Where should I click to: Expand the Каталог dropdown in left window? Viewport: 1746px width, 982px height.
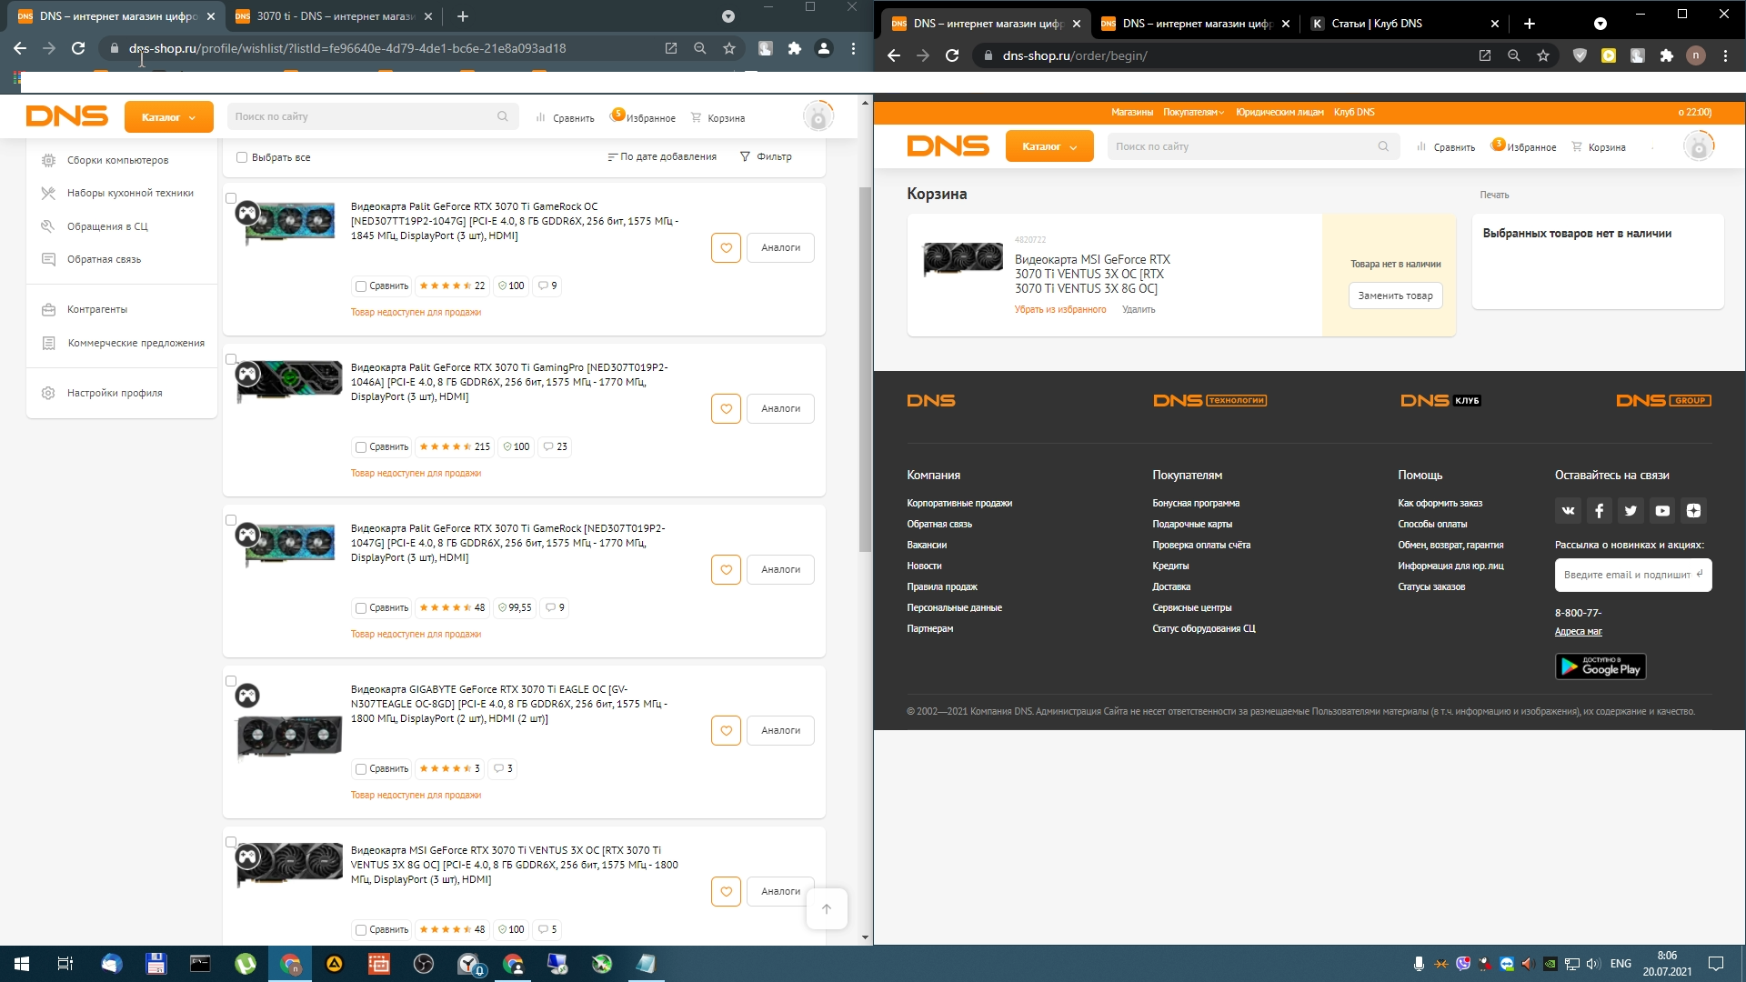[x=168, y=117]
